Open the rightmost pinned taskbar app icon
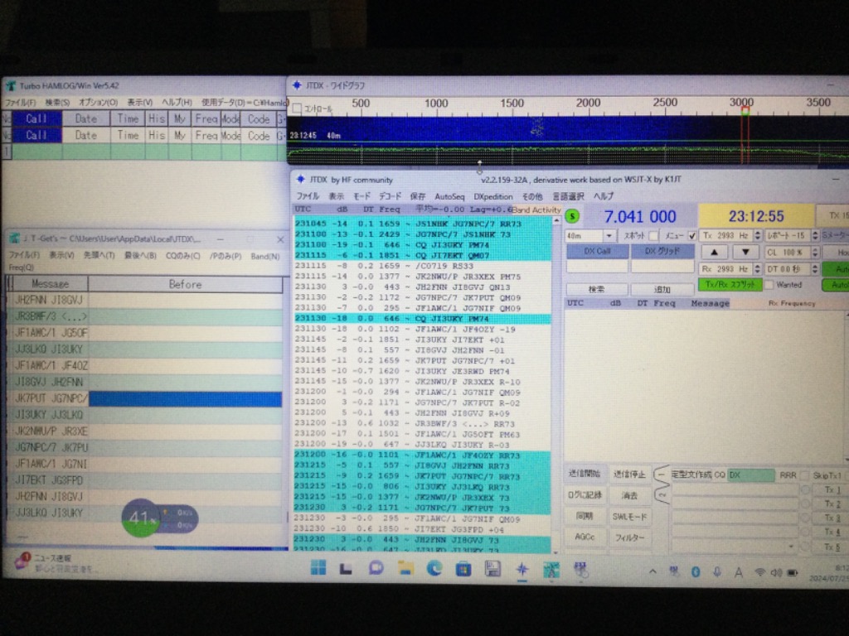The image size is (849, 636). 580,570
